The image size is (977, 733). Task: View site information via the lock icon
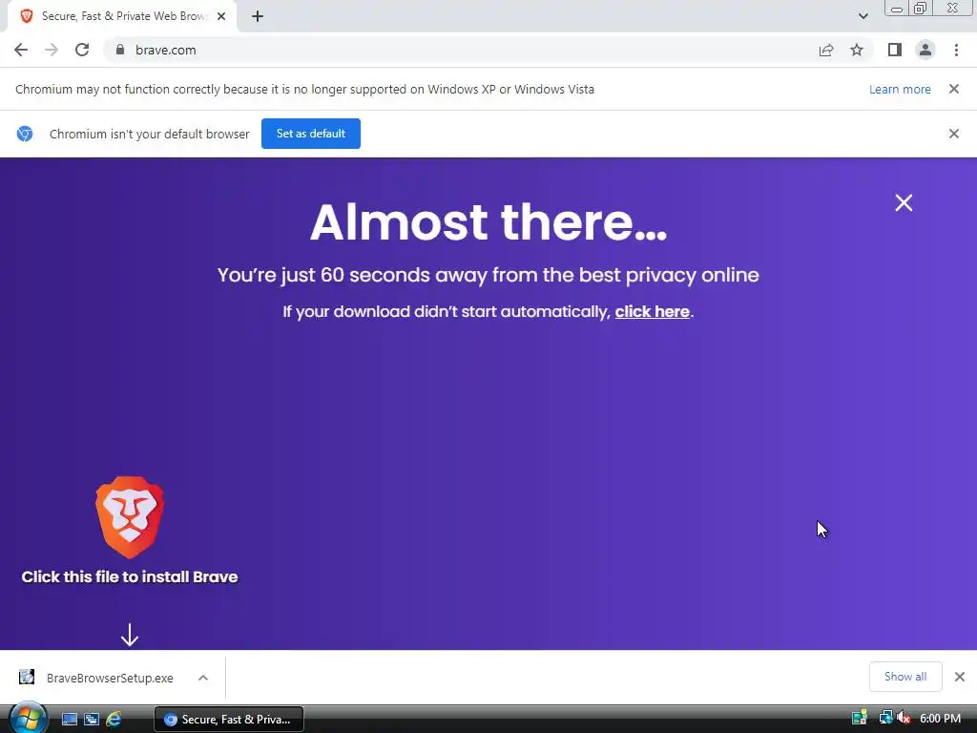point(120,50)
